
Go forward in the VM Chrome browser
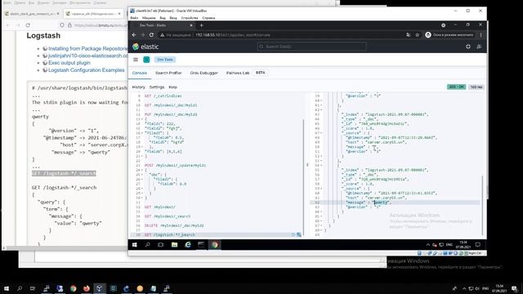click(x=143, y=35)
